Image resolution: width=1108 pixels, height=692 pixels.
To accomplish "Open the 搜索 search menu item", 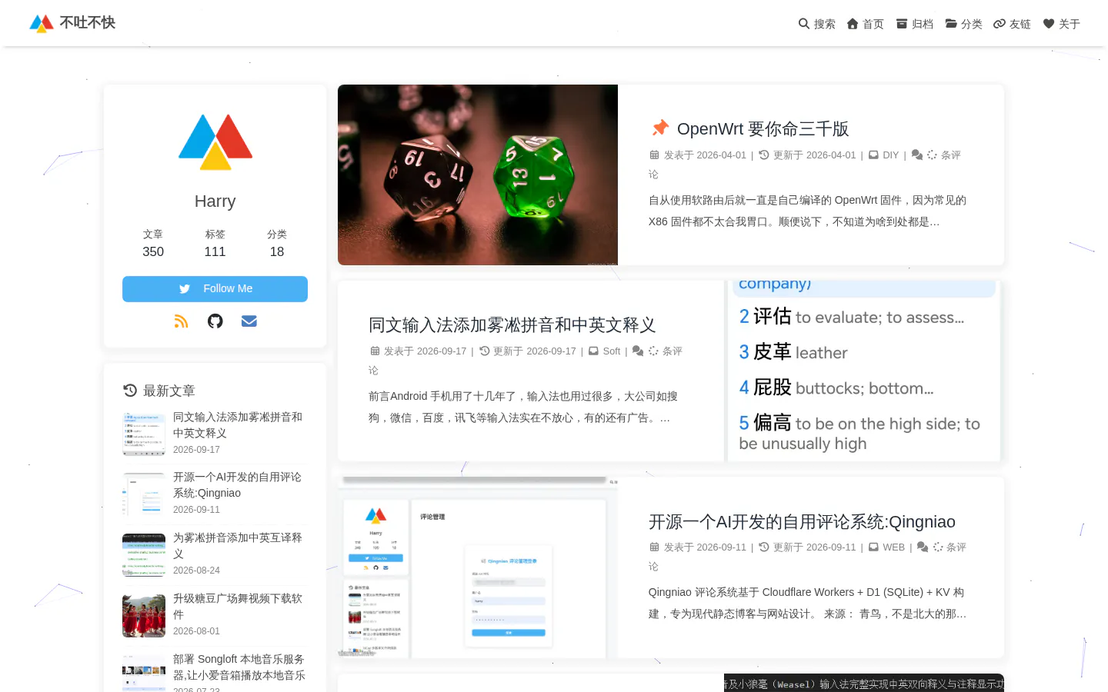I will (x=817, y=24).
